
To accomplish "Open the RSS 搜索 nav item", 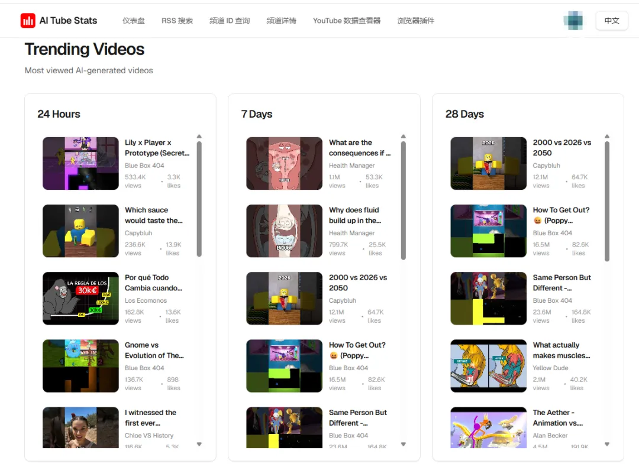I will (x=177, y=20).
